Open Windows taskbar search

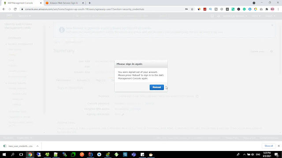pyautogui.click(x=13, y=154)
